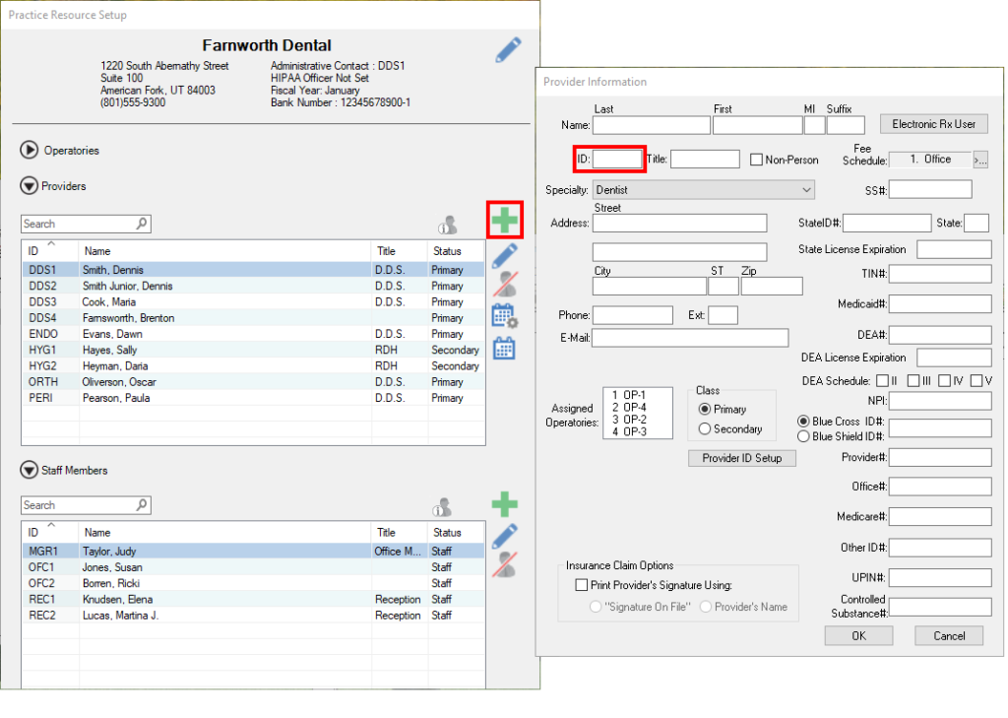Viewport: 1008px width, 718px height.
Task: Check the Non-Person checkbox
Action: (x=755, y=160)
